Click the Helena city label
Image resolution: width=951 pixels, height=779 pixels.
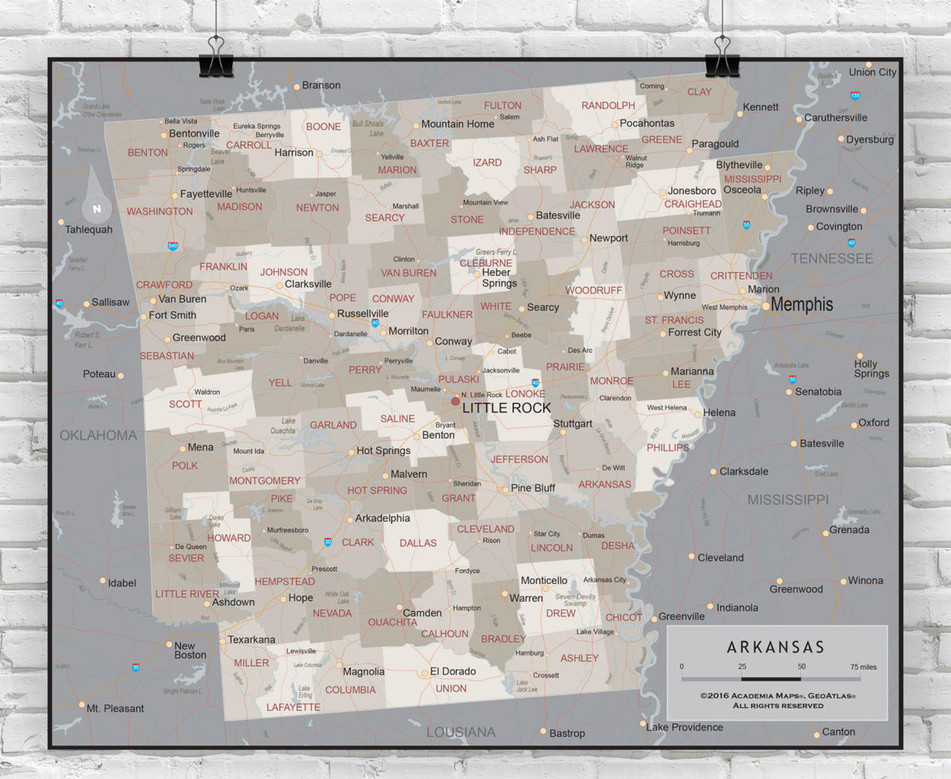[719, 412]
